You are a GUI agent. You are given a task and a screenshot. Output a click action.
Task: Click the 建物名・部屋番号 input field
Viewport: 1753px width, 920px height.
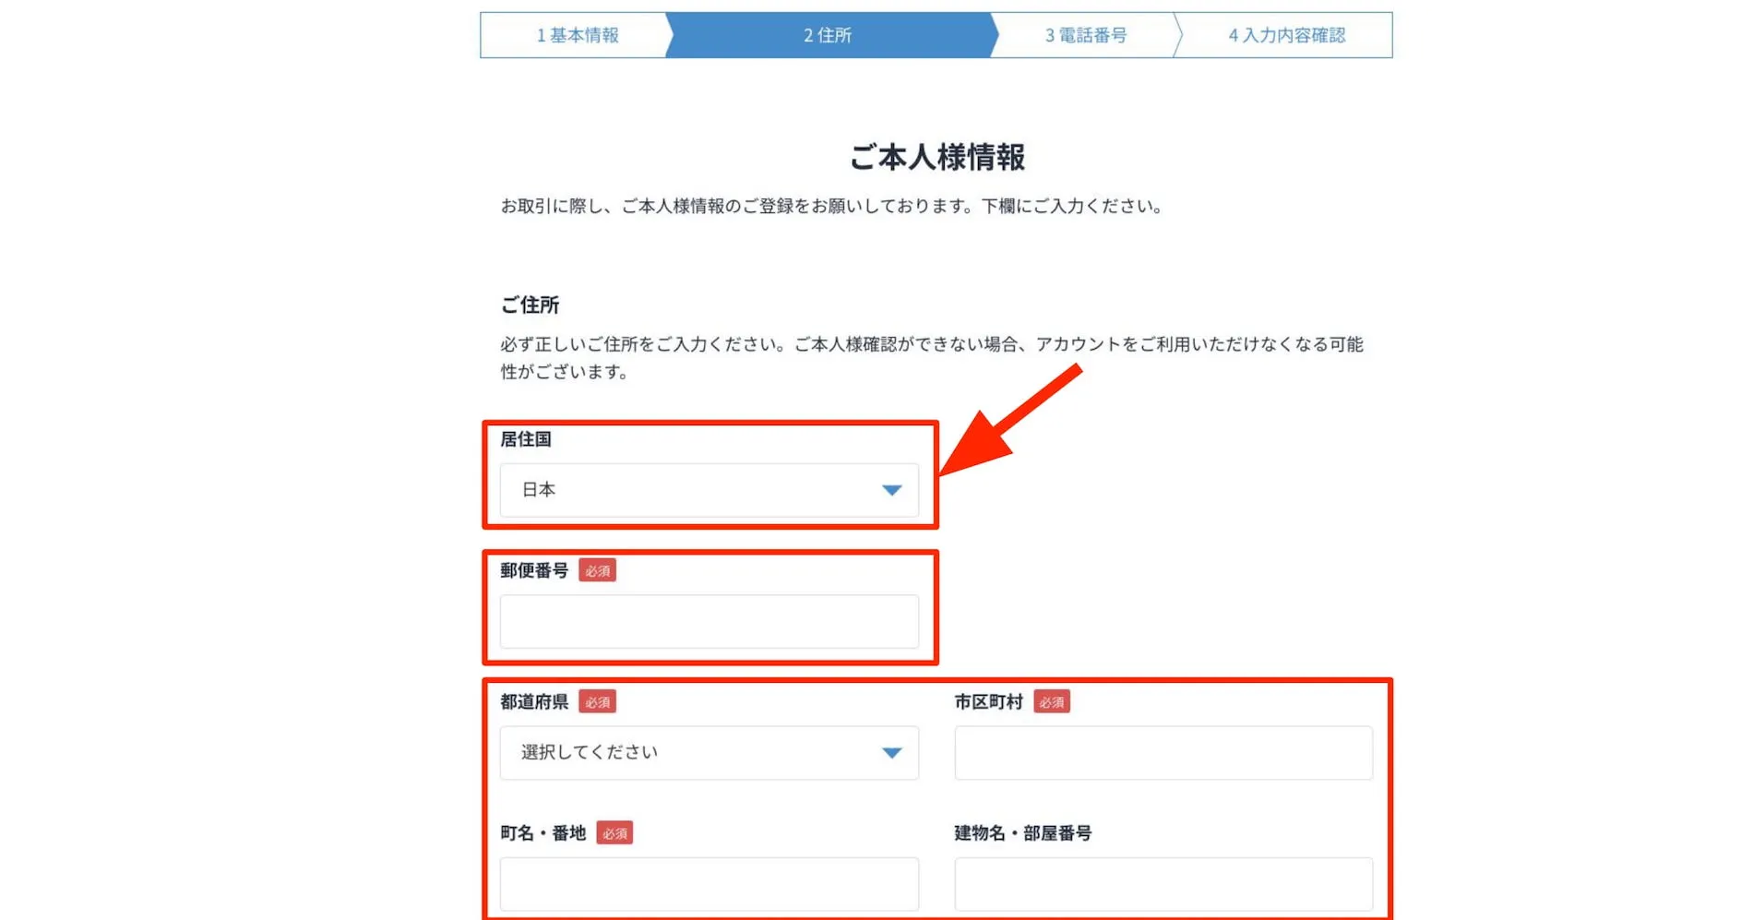[1163, 883]
